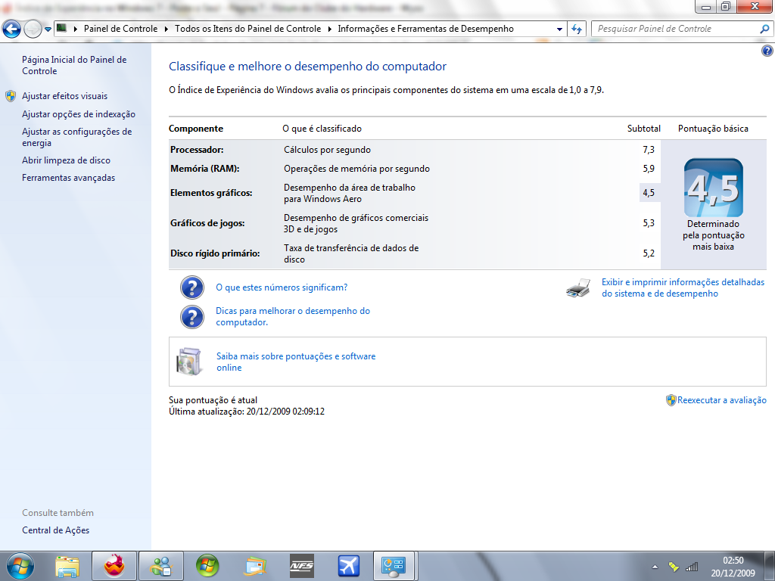
Task: Open the airplane taskbar icon
Action: (x=348, y=566)
